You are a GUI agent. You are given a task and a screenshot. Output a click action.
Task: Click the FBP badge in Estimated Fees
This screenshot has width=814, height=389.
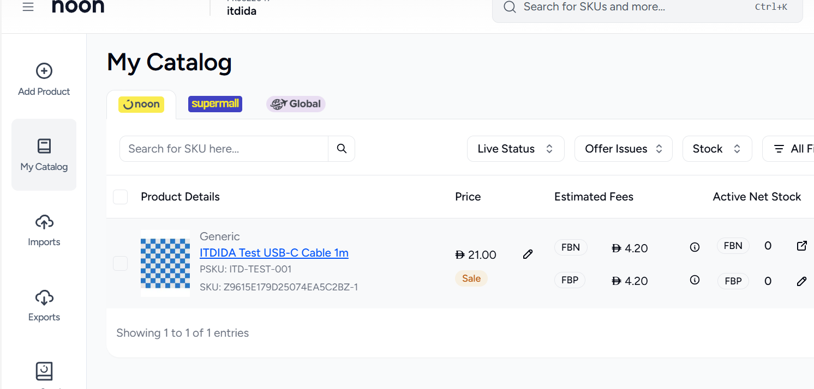pyautogui.click(x=570, y=280)
